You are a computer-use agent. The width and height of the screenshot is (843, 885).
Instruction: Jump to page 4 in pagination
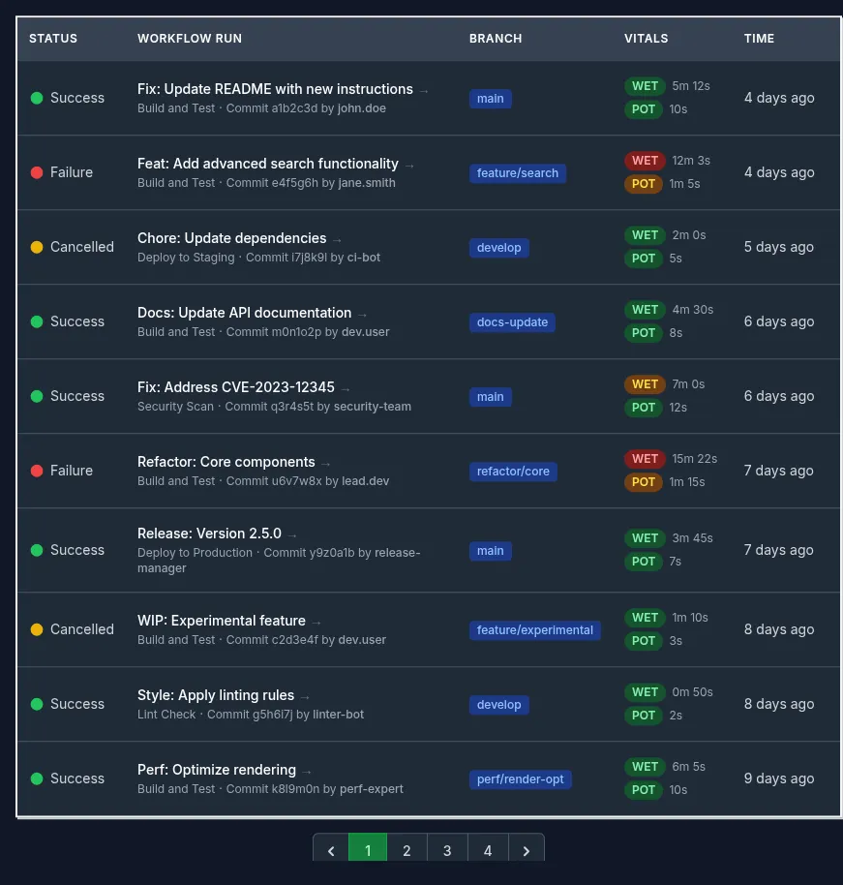coord(488,851)
